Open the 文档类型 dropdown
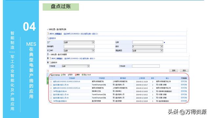210x118 pixels. [76, 66]
